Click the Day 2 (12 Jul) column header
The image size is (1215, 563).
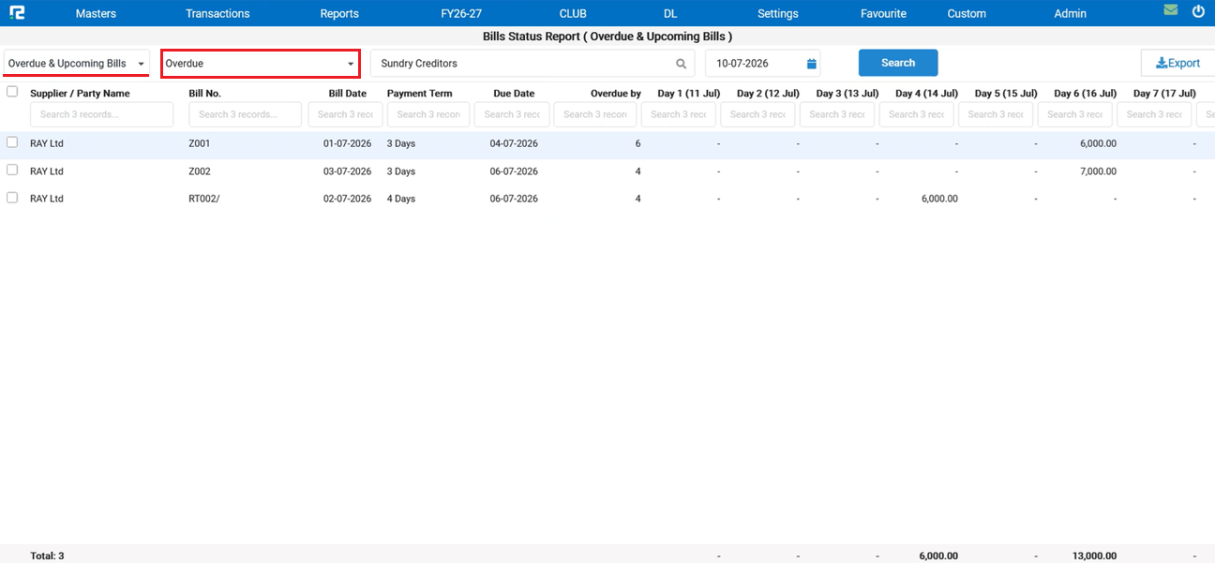click(x=768, y=94)
